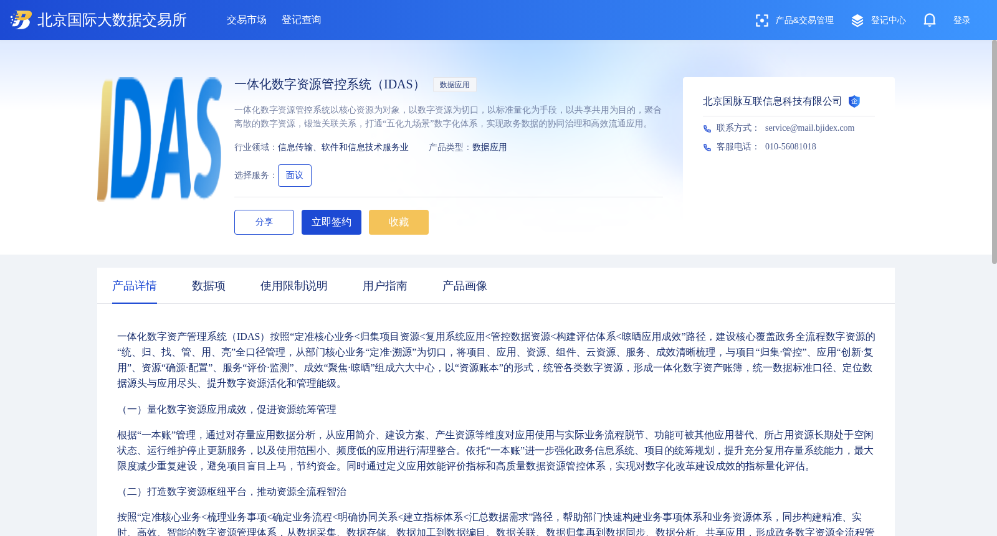Click the 收藏 button
Screen dimensions: 997x536
point(399,222)
